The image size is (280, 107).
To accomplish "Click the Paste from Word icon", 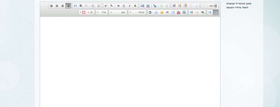I will pos(174,6).
